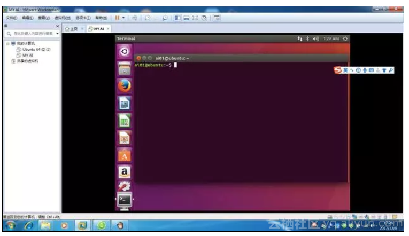409x236 pixels.
Task: Collapse the 我的计算机 tree node
Action: (8, 43)
